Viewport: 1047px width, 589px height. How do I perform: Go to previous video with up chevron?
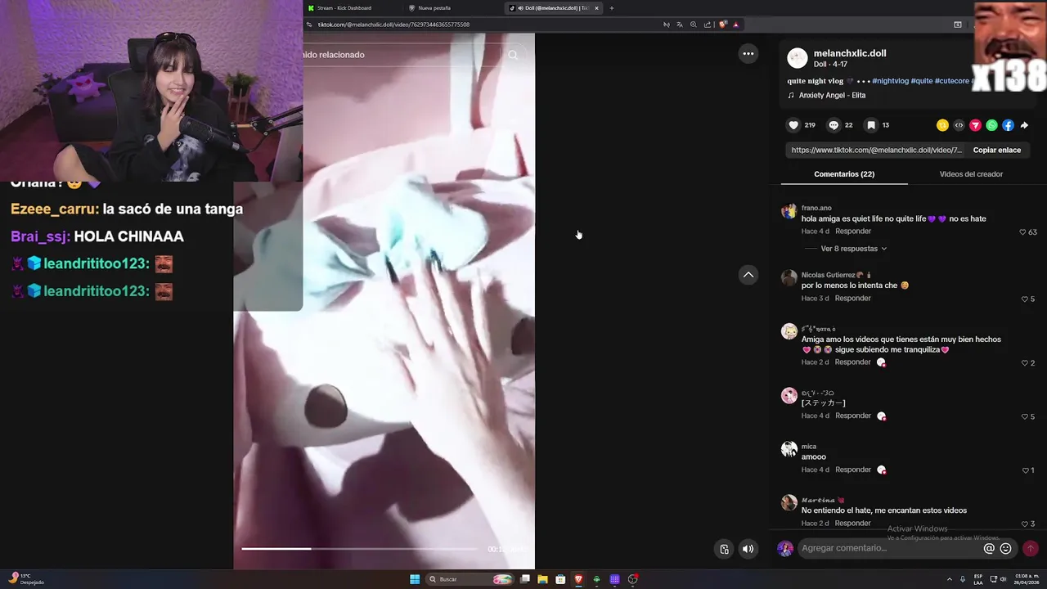pos(748,275)
